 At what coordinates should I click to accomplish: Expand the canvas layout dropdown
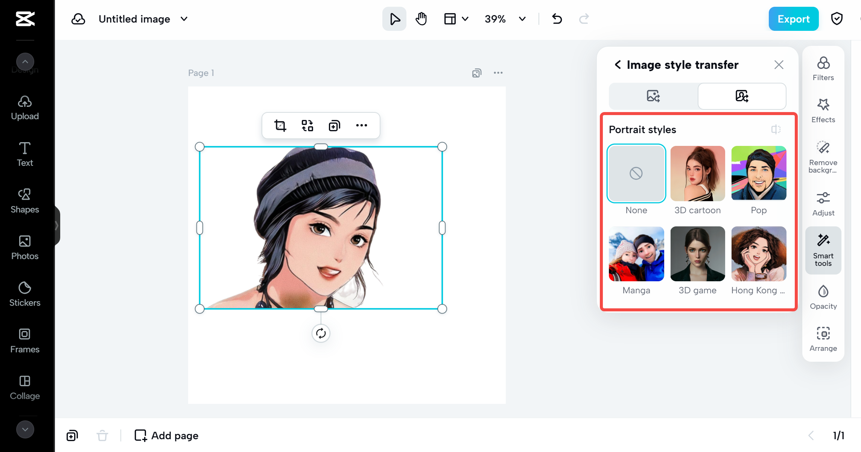tap(456, 19)
